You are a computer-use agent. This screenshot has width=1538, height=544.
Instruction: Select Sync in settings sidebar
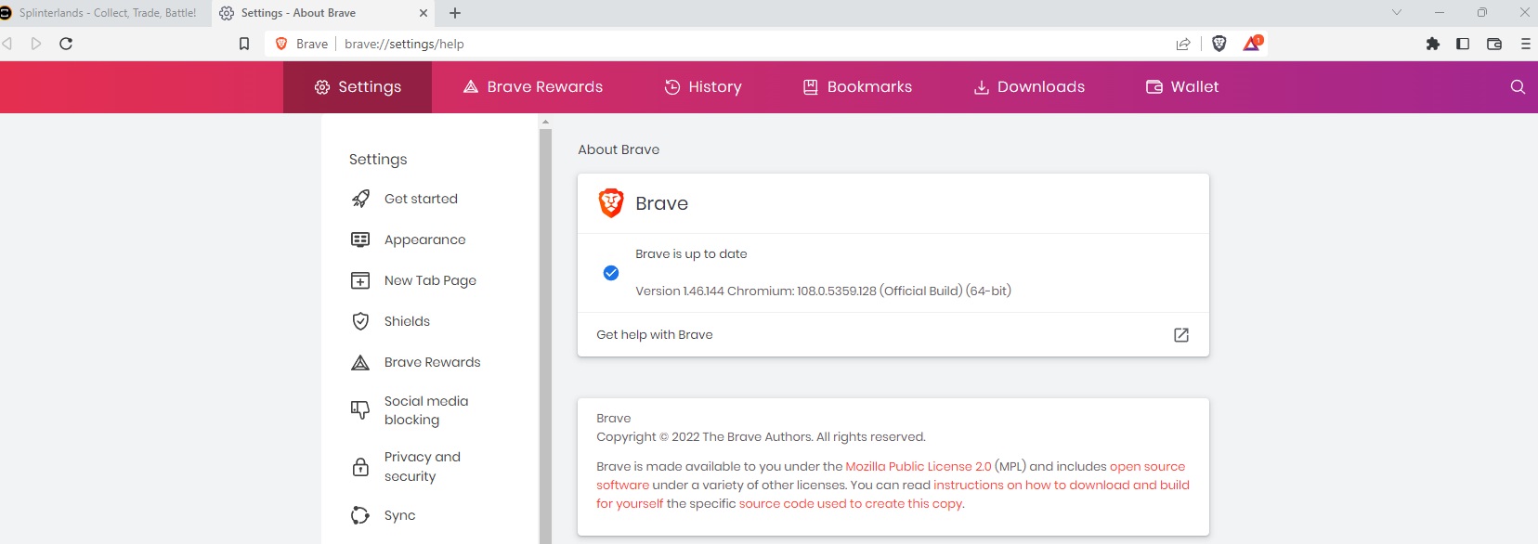coord(399,515)
